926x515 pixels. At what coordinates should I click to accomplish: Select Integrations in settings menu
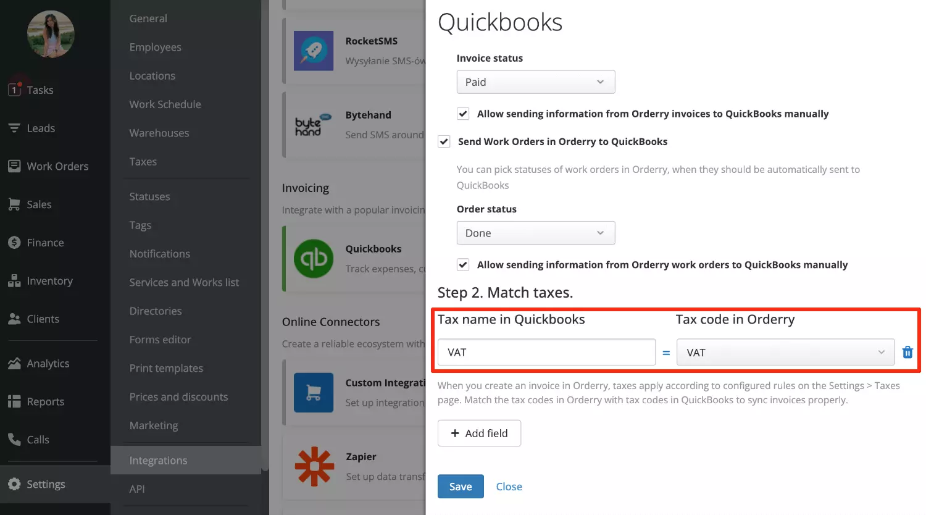pos(186,460)
